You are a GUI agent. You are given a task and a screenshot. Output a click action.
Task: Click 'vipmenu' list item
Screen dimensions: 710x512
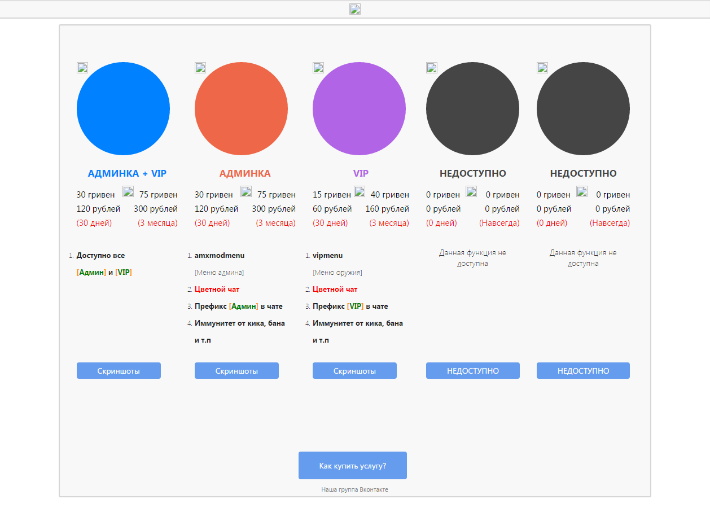click(327, 255)
